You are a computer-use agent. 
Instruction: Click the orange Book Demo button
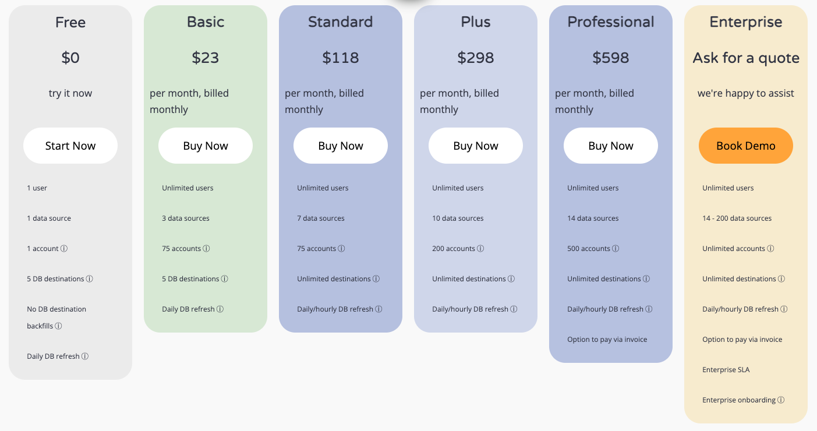(x=746, y=146)
